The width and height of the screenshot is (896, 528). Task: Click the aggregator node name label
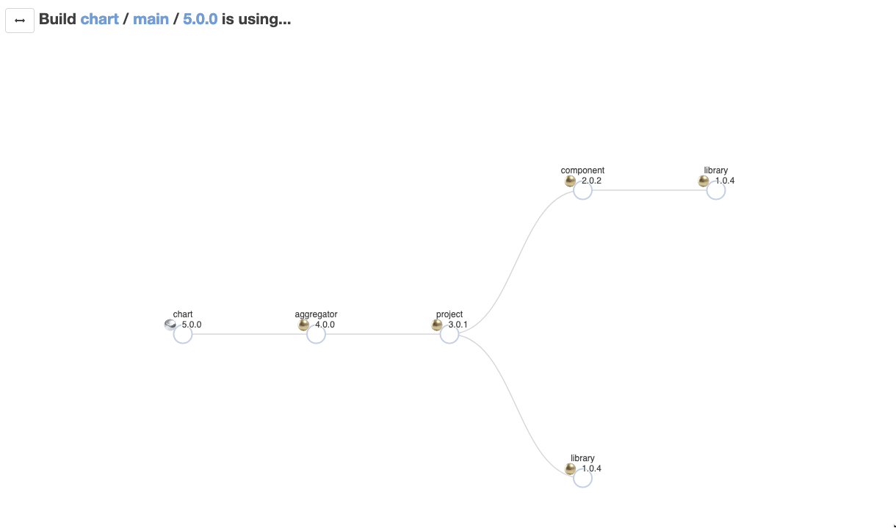pyautogui.click(x=316, y=314)
